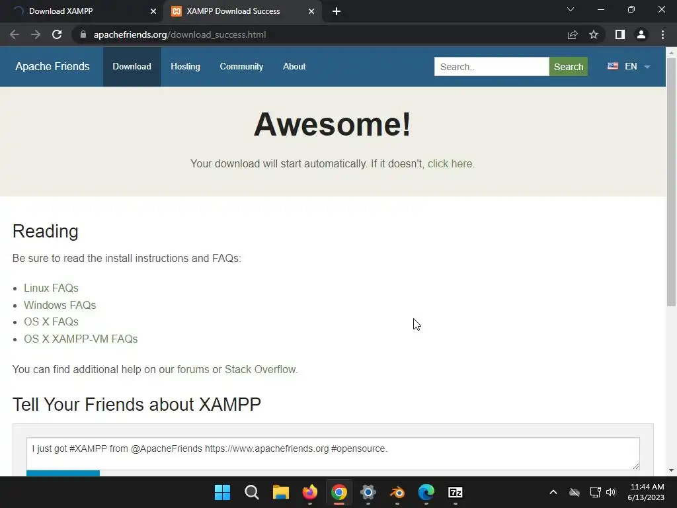The width and height of the screenshot is (677, 508).
Task: Click the browser forward arrow
Action: pos(36,34)
